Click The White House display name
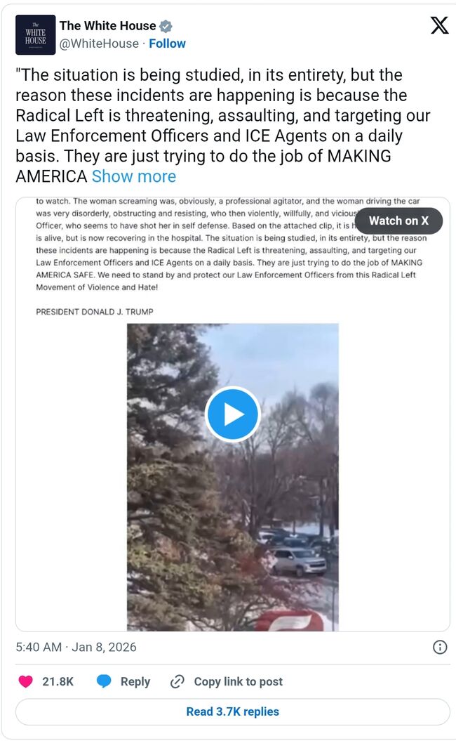Viewport: 456px width, 741px height. pos(107,26)
